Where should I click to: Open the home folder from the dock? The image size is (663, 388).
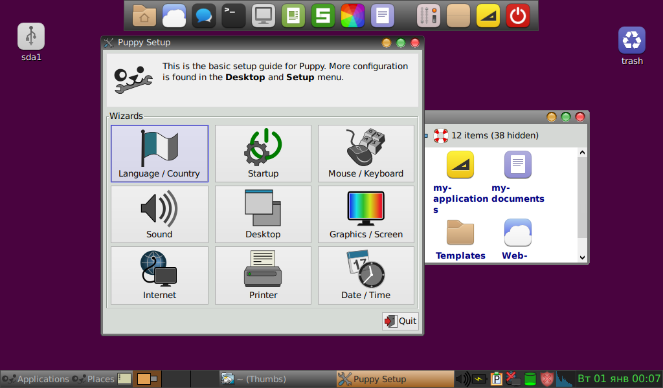(144, 16)
